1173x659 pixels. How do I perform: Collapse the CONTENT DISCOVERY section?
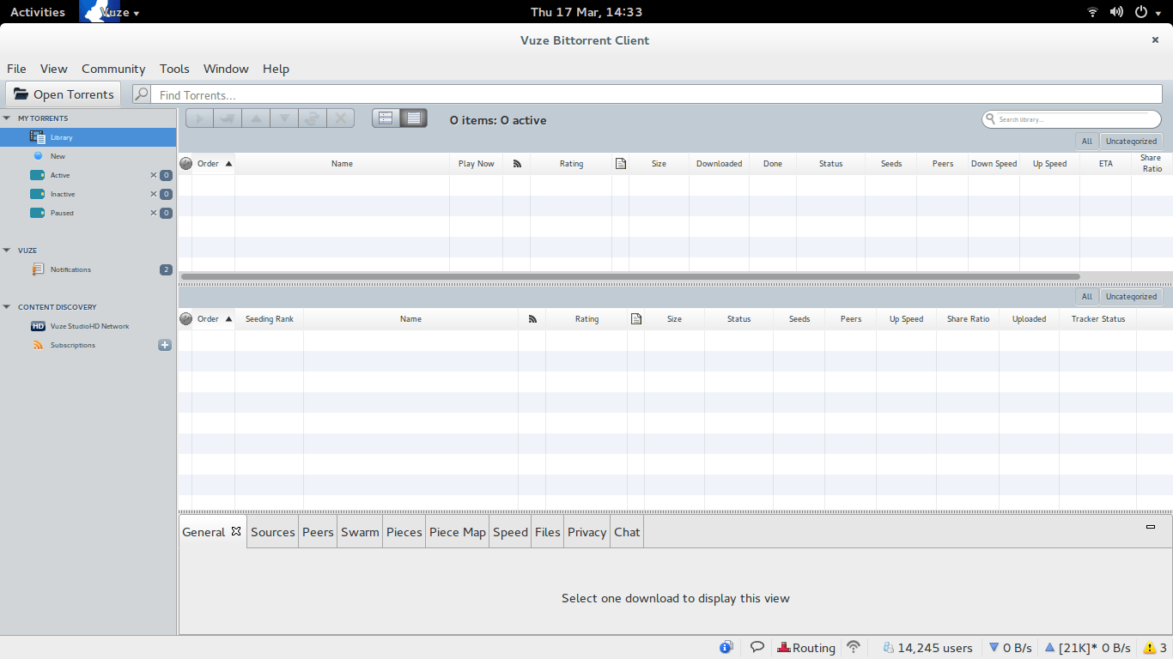click(7, 306)
